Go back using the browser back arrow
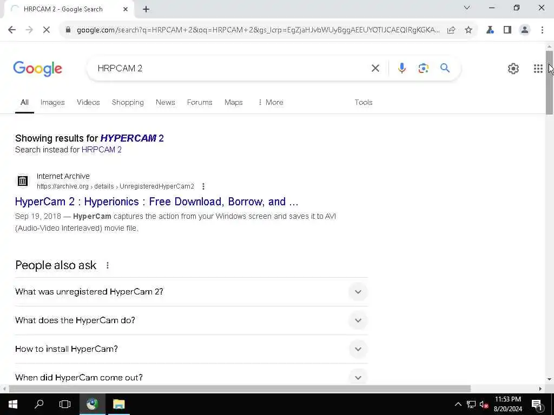This screenshot has height=415, width=554. point(12,30)
